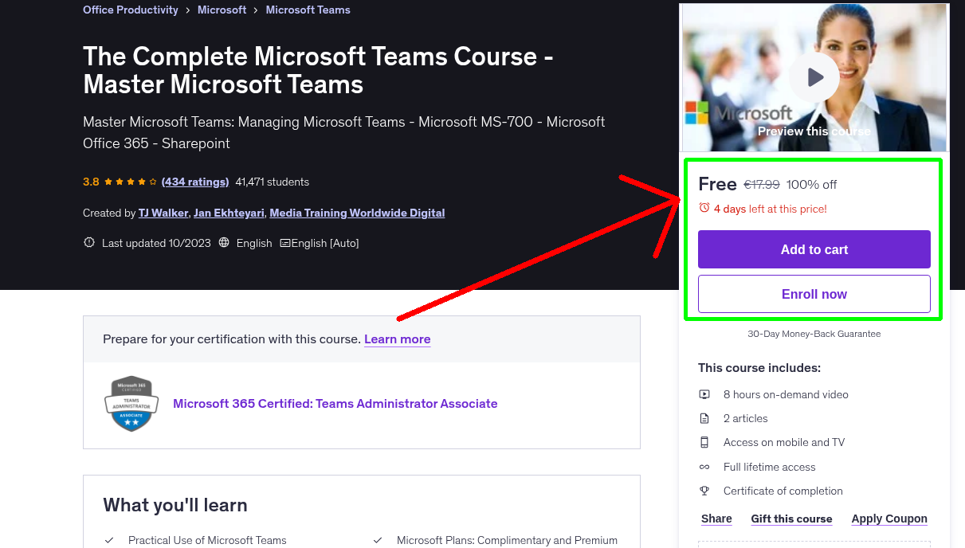Select Microsoft Teams in the breadcrumb trail
This screenshot has width=965, height=548.
coord(308,10)
